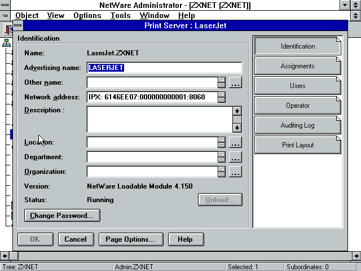Step up the Department value list
Screen dimensions: 361x271
(x=222, y=154)
